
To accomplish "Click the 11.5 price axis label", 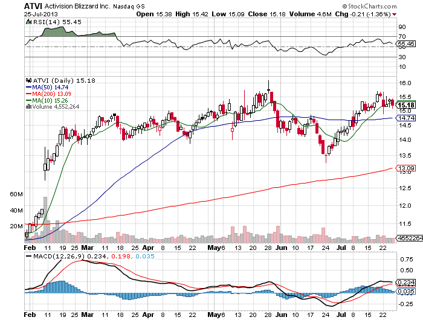I will [x=405, y=223].
